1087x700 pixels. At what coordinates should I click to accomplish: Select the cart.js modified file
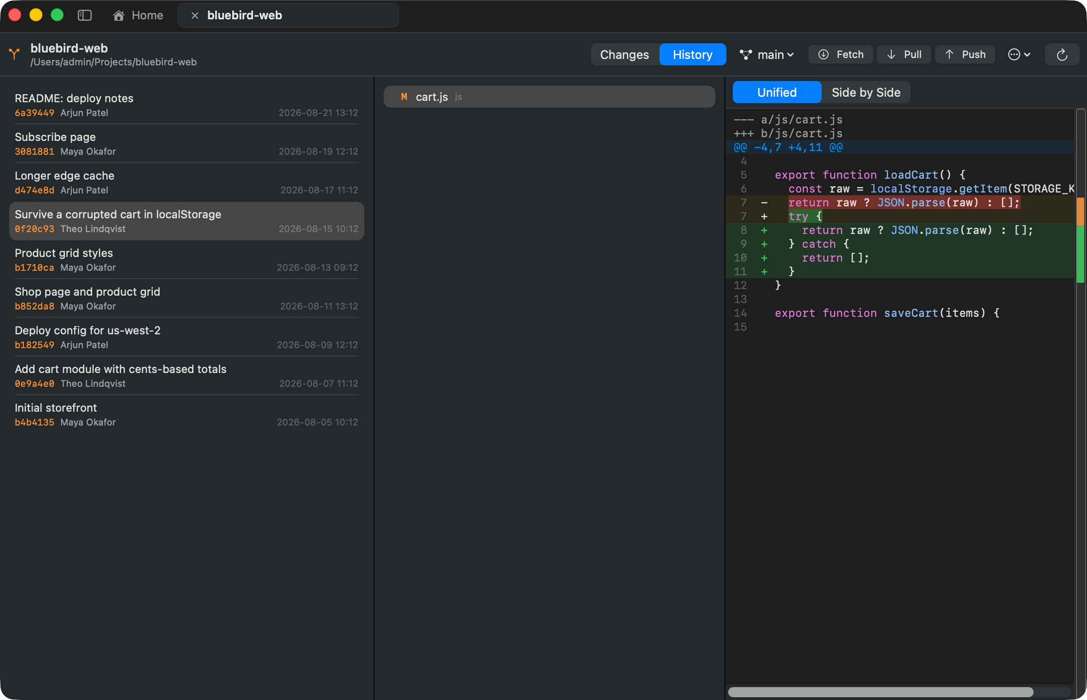(x=549, y=97)
